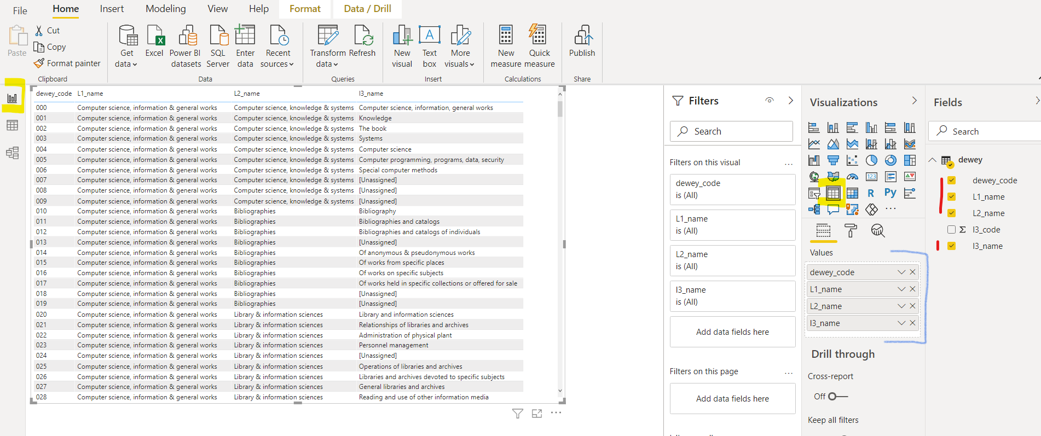Check the l3_code field checkbox
The height and width of the screenshot is (436, 1041).
[x=951, y=230]
